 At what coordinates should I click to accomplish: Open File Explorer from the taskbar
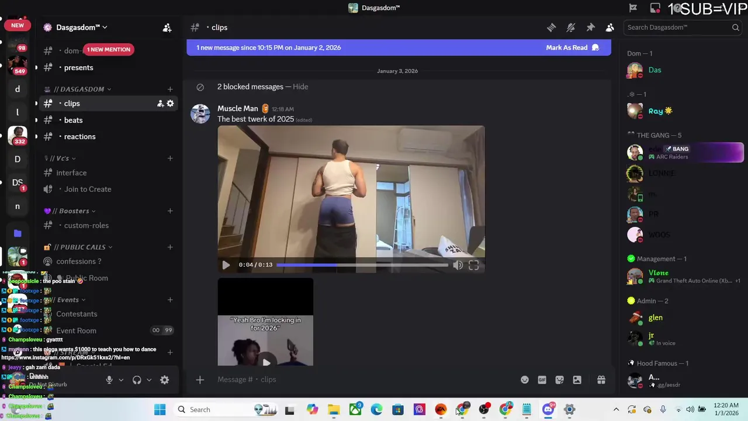pos(334,410)
